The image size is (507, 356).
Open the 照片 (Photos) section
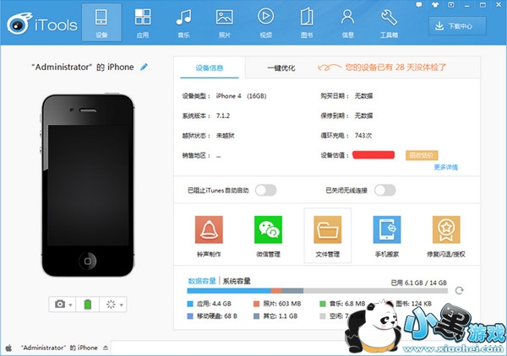tap(225, 23)
